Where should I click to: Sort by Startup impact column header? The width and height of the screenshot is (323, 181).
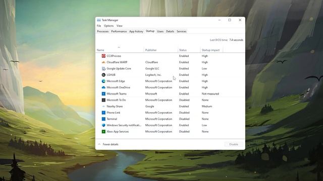coord(210,50)
